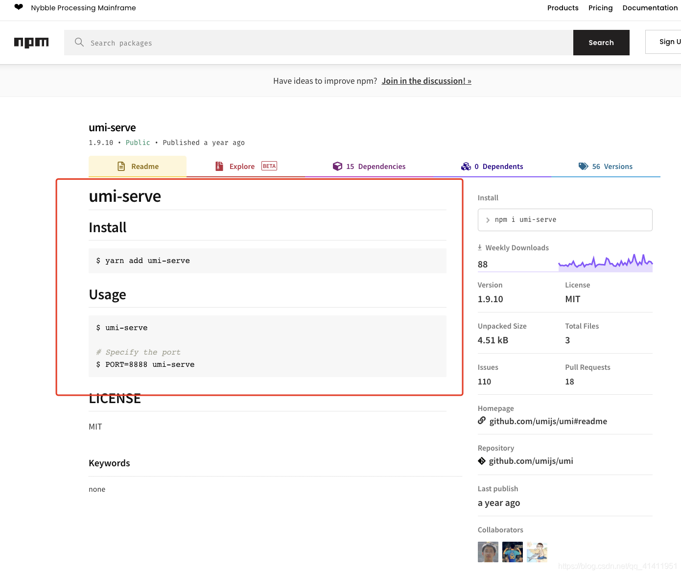Viewport: 681px width, 575px height.
Task: Open the first collaborator avatar
Action: pyautogui.click(x=488, y=552)
